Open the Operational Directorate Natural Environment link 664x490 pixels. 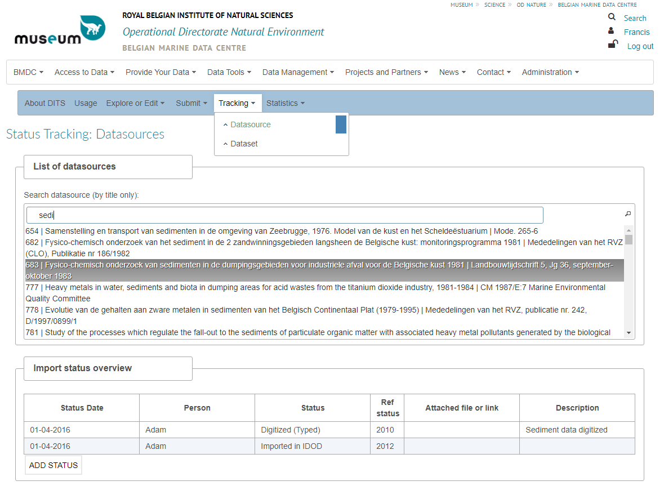[x=223, y=32]
